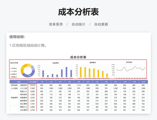The image size is (157, 120).
Task: Click the 维修费用 row label
Action: [24, 101]
